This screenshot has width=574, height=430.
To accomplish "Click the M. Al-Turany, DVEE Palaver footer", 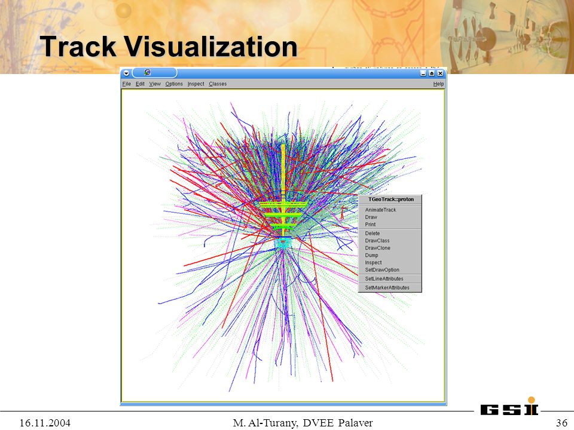I will [x=303, y=423].
